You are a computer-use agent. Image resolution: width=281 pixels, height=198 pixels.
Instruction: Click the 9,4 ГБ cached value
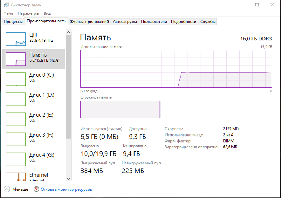(x=131, y=154)
